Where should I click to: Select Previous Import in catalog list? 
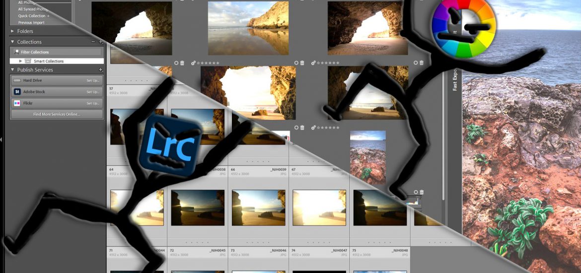click(31, 23)
